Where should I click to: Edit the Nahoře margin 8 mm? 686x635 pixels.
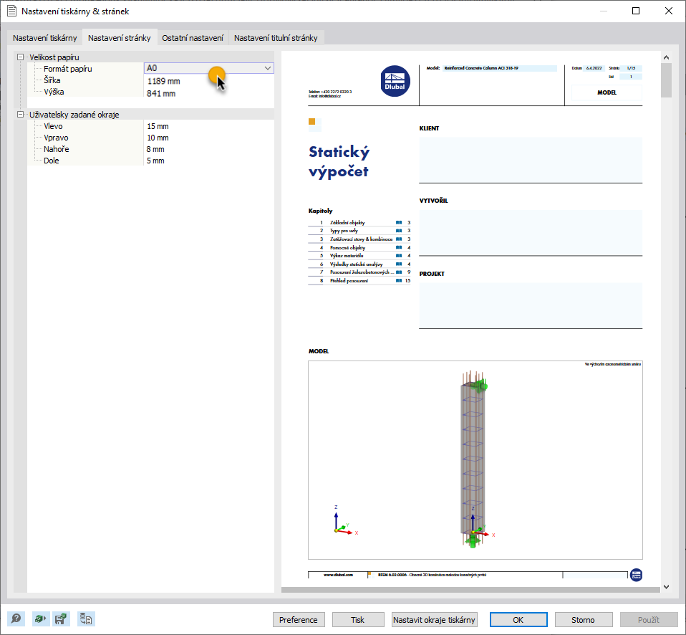pyautogui.click(x=155, y=149)
